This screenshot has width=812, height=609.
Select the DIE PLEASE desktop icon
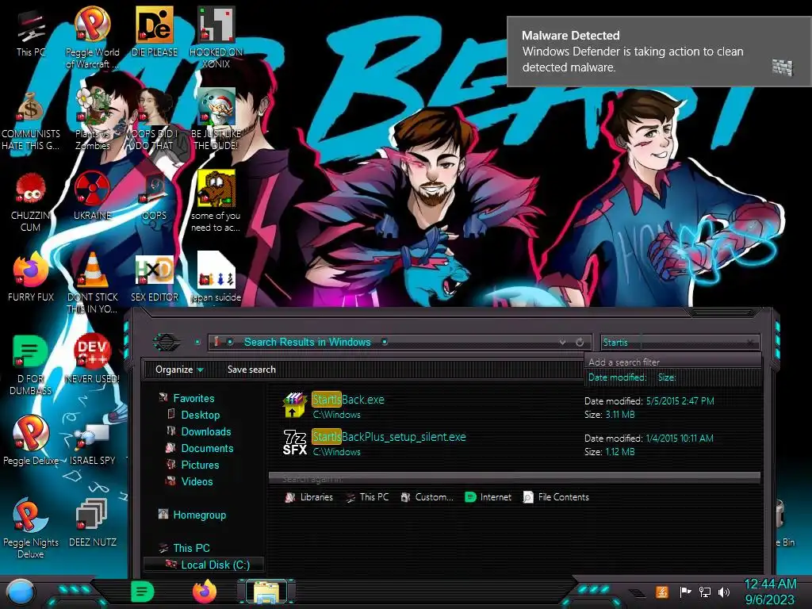click(x=155, y=32)
